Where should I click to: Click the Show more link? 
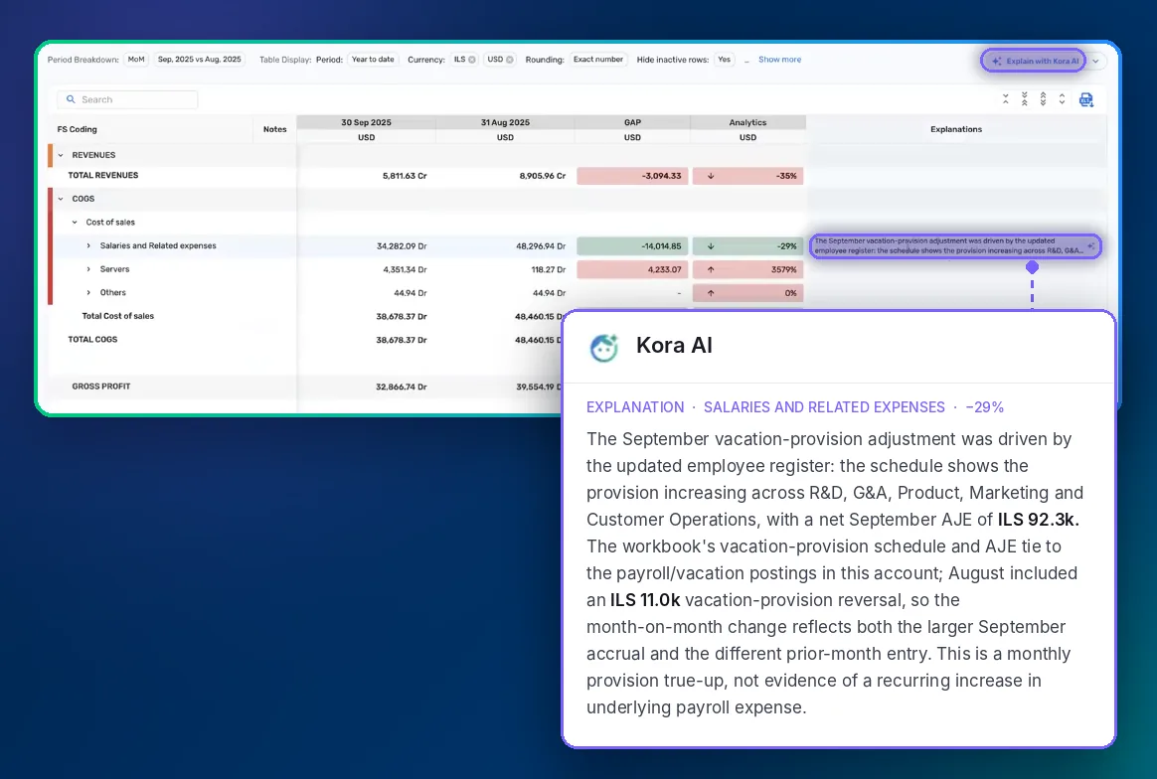pyautogui.click(x=780, y=60)
